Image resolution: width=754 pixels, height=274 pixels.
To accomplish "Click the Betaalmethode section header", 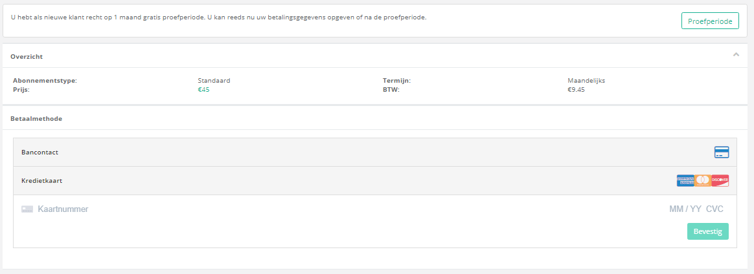I will pyautogui.click(x=36, y=119).
